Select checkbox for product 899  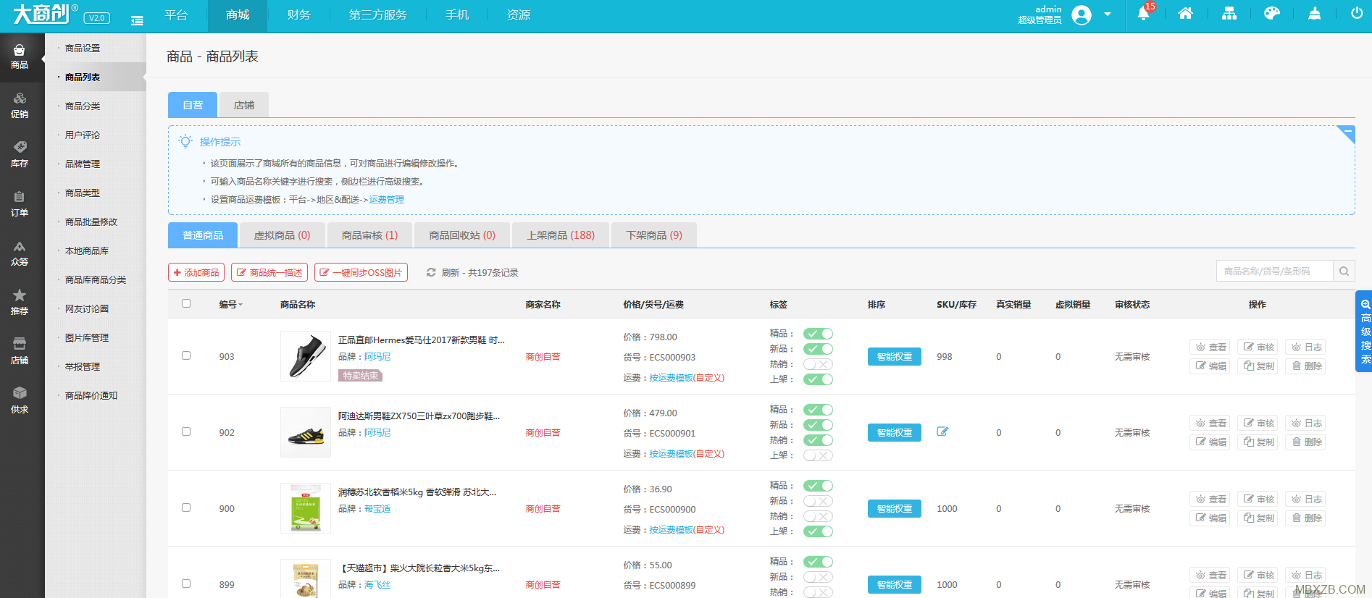tap(186, 584)
